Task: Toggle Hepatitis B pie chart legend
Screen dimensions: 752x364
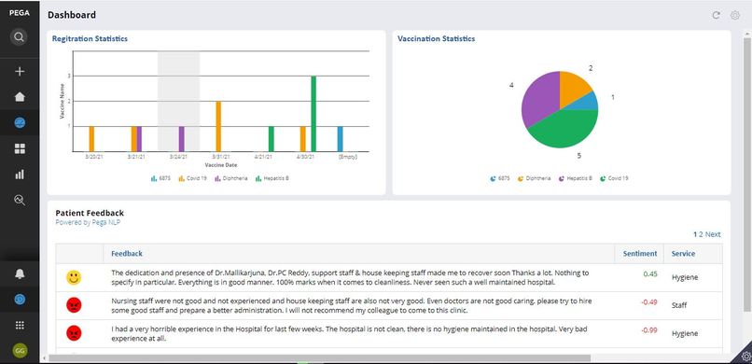Action: (575, 178)
